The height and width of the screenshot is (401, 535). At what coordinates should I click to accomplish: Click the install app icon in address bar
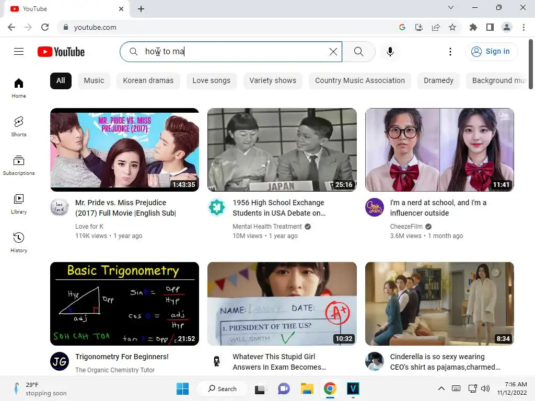419,27
